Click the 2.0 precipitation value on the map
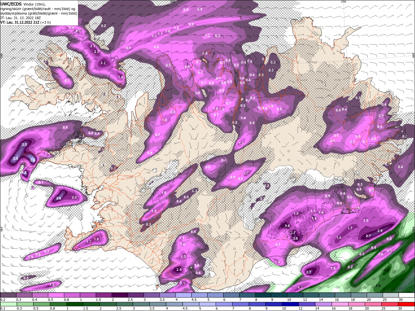The width and height of the screenshot is (415, 311). tap(74, 198)
